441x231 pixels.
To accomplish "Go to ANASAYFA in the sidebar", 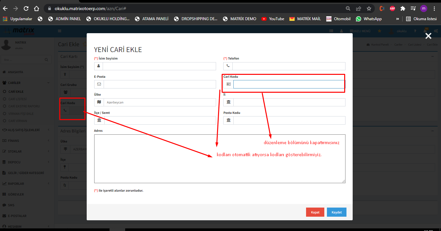I will tap(15, 72).
